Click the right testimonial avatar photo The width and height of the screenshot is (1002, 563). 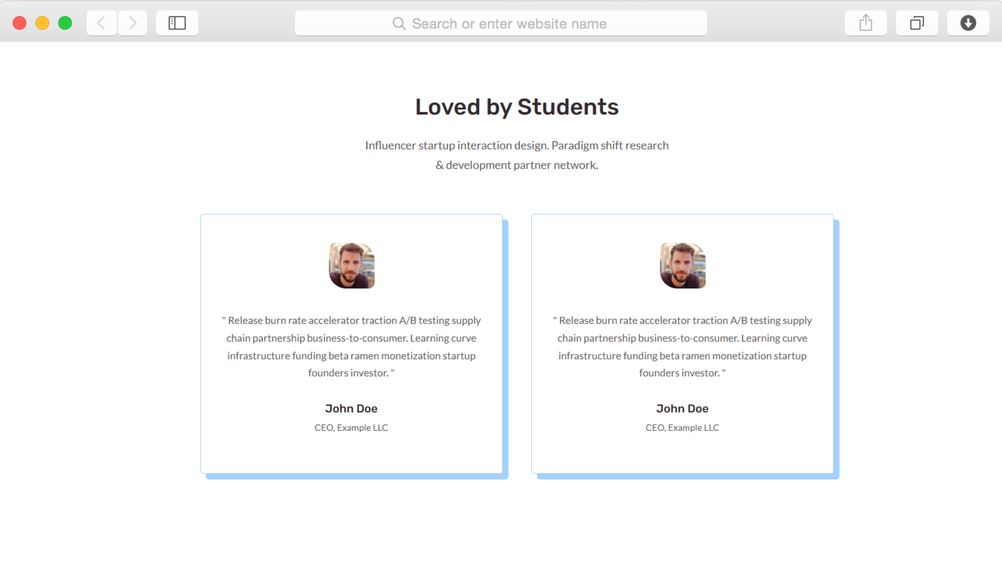(x=683, y=266)
